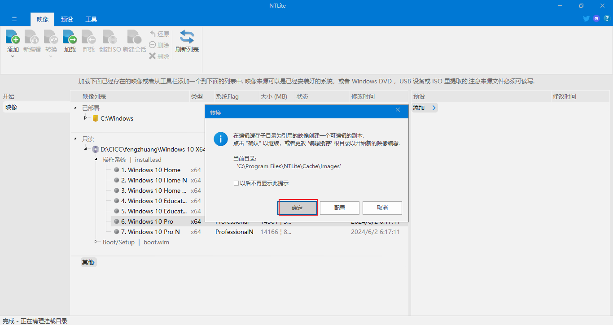The image size is (613, 325).
Task: Open the hamburger menu icon
Action: pos(14,19)
